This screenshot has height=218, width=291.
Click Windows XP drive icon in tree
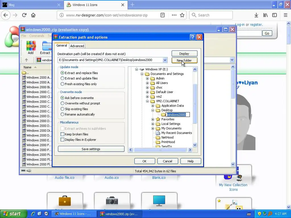point(142,69)
